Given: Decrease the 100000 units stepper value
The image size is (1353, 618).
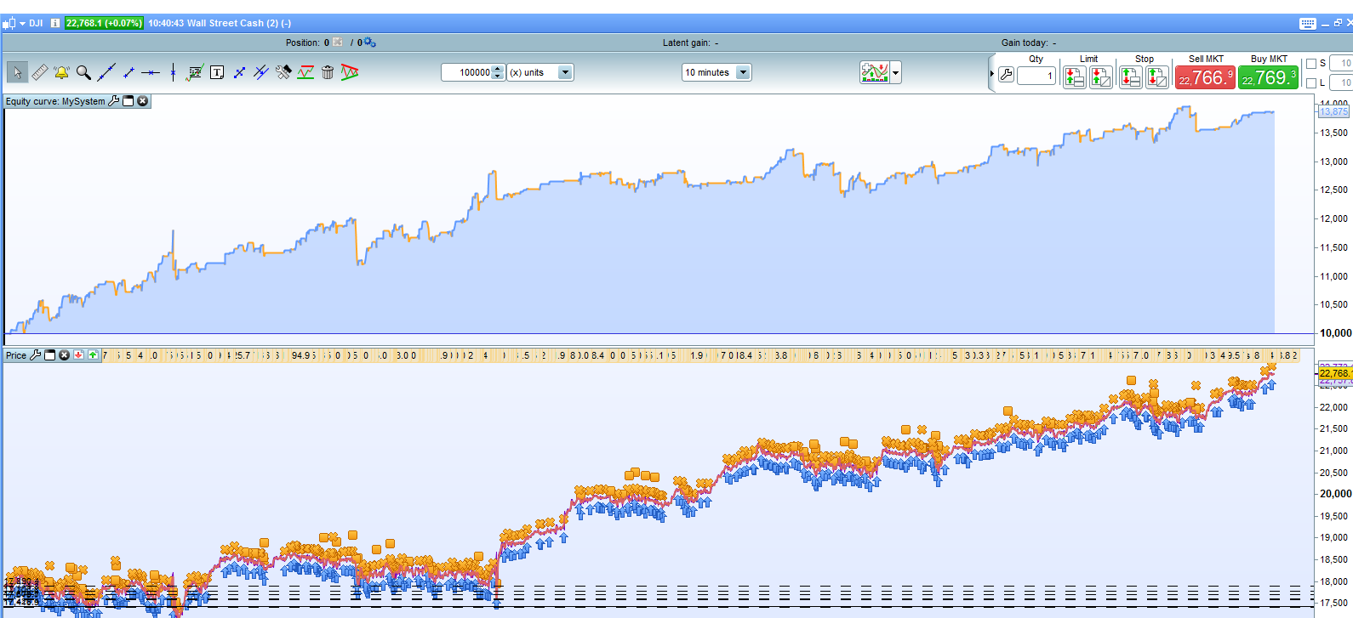Looking at the screenshot, I should pos(498,77).
